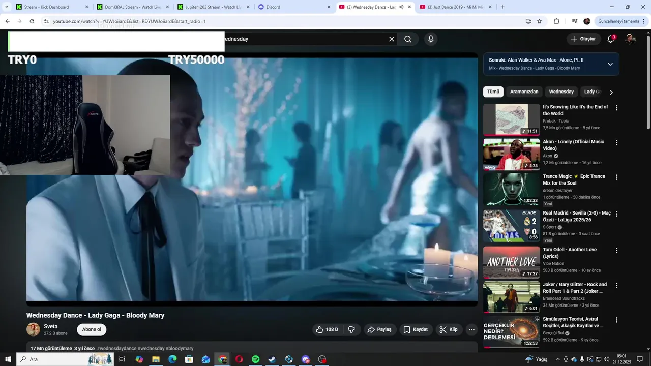This screenshot has width=651, height=366.
Task: Switch to Discord tab
Action: tap(294, 7)
